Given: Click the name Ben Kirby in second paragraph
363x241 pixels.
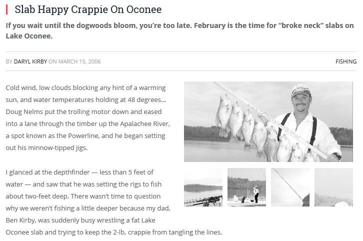Looking at the screenshot, I should (x=21, y=220).
